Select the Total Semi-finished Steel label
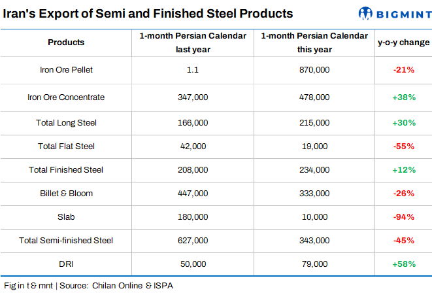Screen dimensions: 432x293 point(66,240)
